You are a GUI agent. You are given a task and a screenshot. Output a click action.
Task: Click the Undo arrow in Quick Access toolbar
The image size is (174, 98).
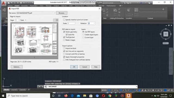click(24, 3)
